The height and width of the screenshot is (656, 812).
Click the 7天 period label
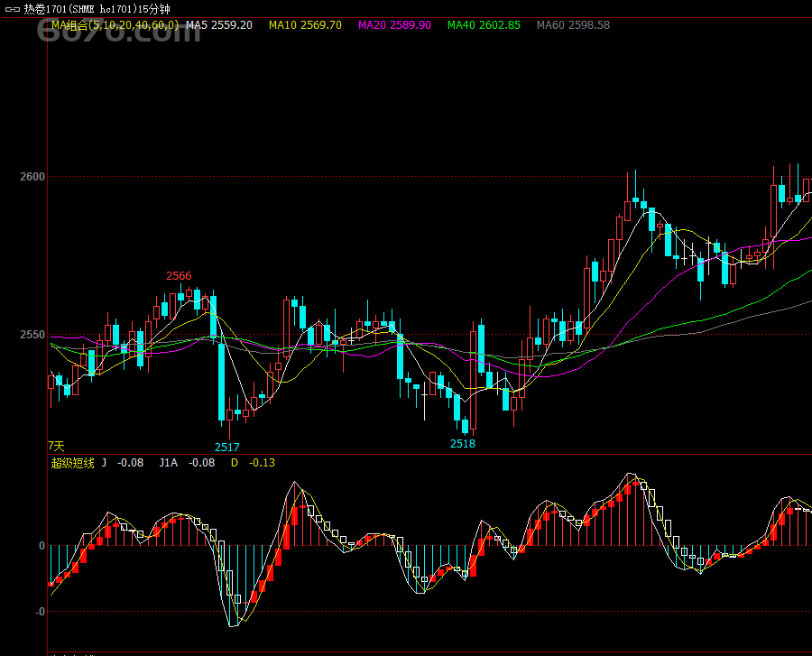56,446
